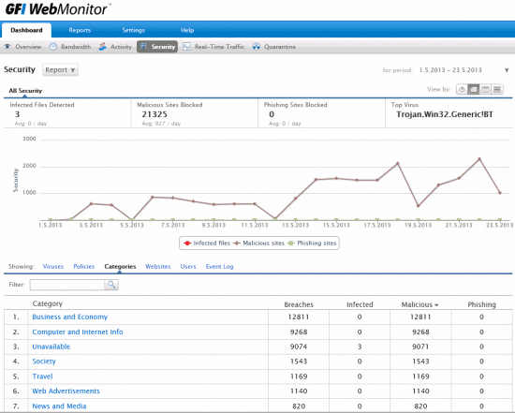Viewport: 515px width, 413px height.
Task: Click the Real-Time Traffic graph icon
Action: 186,47
